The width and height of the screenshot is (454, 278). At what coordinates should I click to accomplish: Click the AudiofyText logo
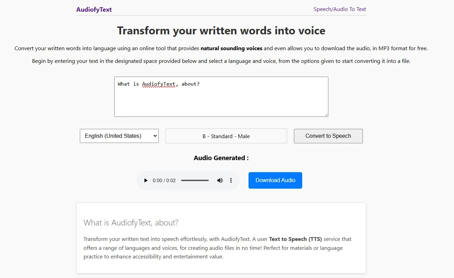(94, 9)
